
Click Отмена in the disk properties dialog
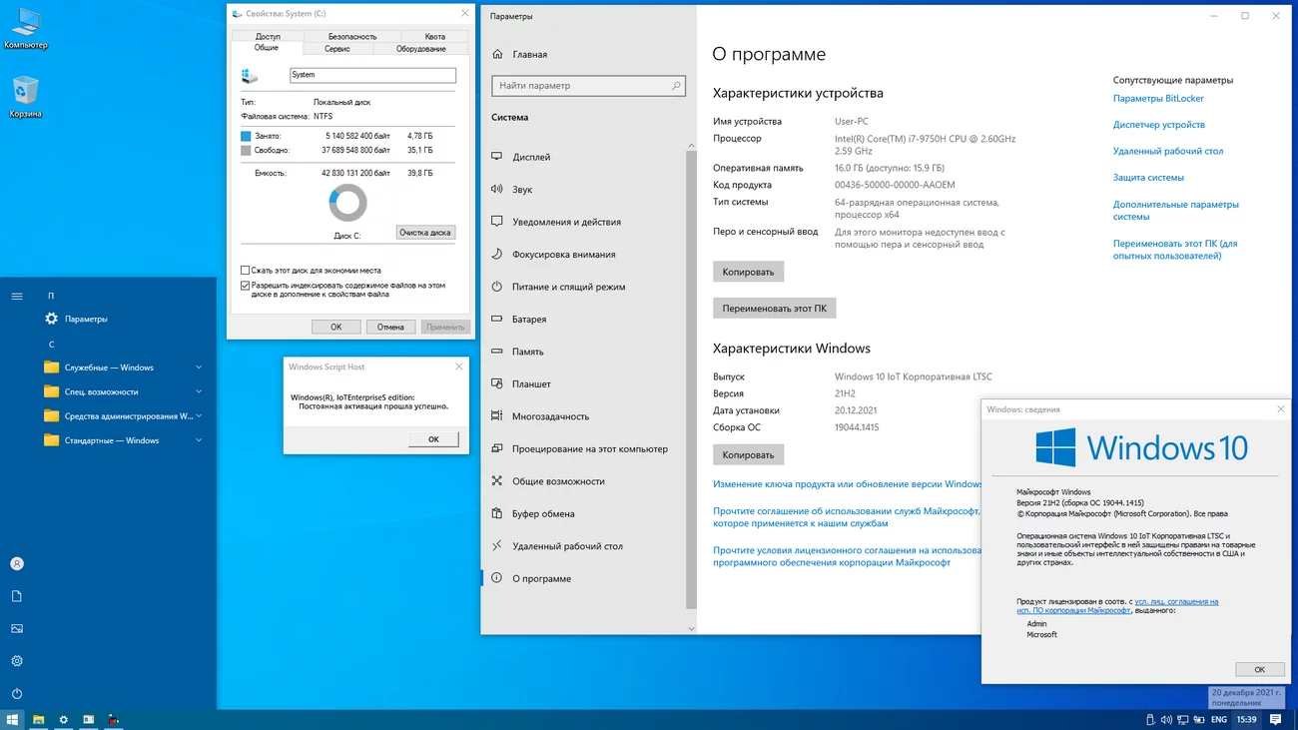coord(391,327)
